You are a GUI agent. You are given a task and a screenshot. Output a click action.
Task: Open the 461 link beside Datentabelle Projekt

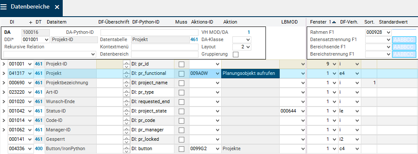coord(194,40)
